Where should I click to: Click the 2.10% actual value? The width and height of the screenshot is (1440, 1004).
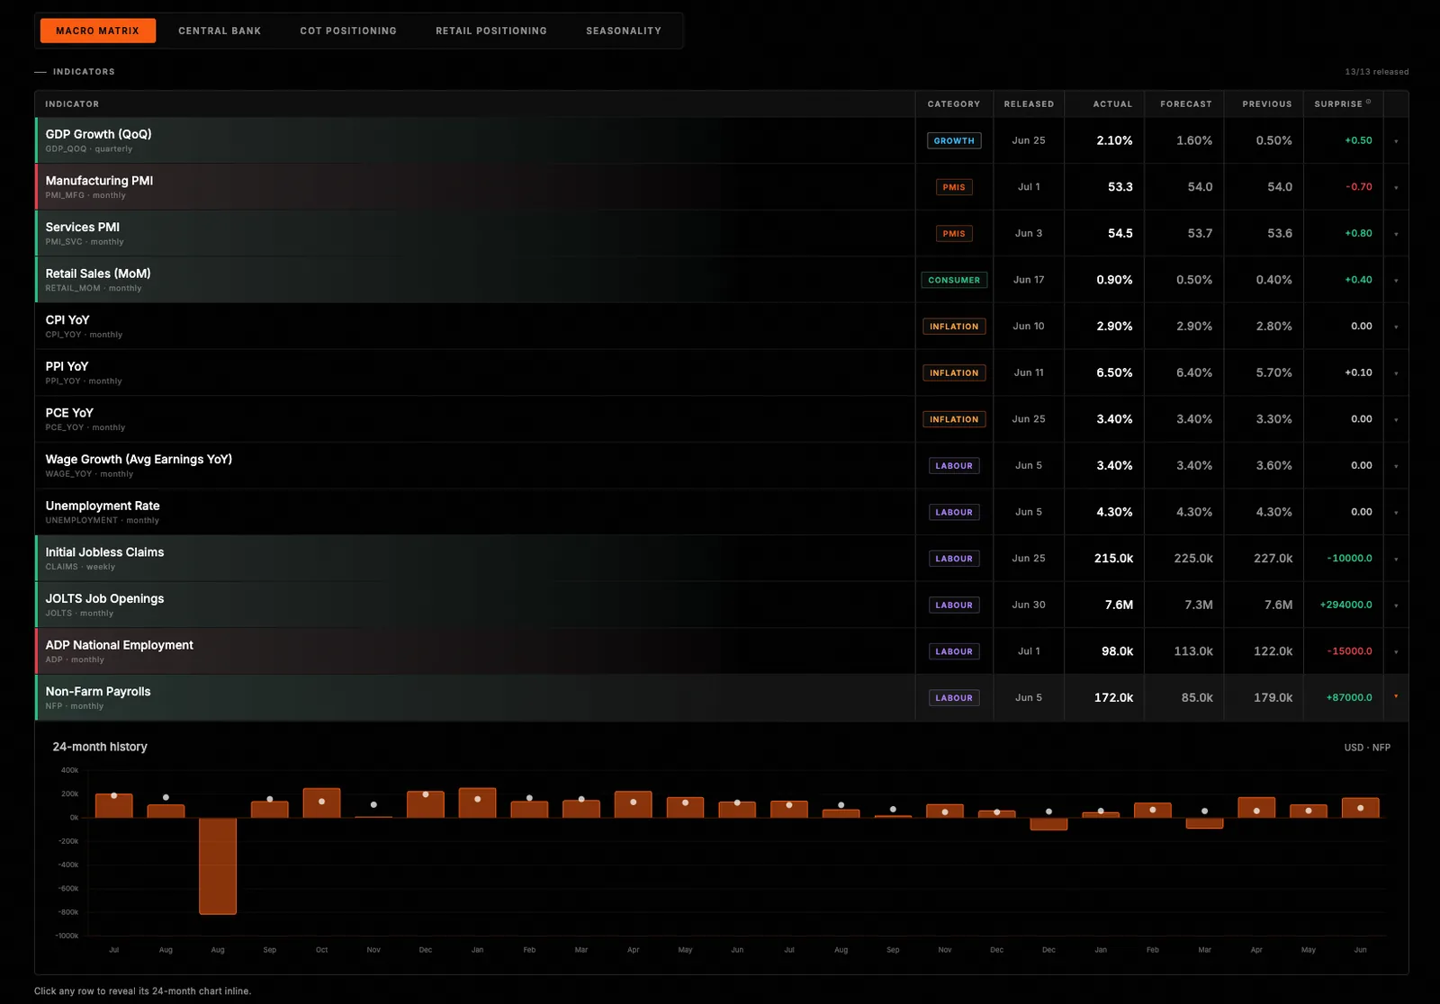[1114, 140]
